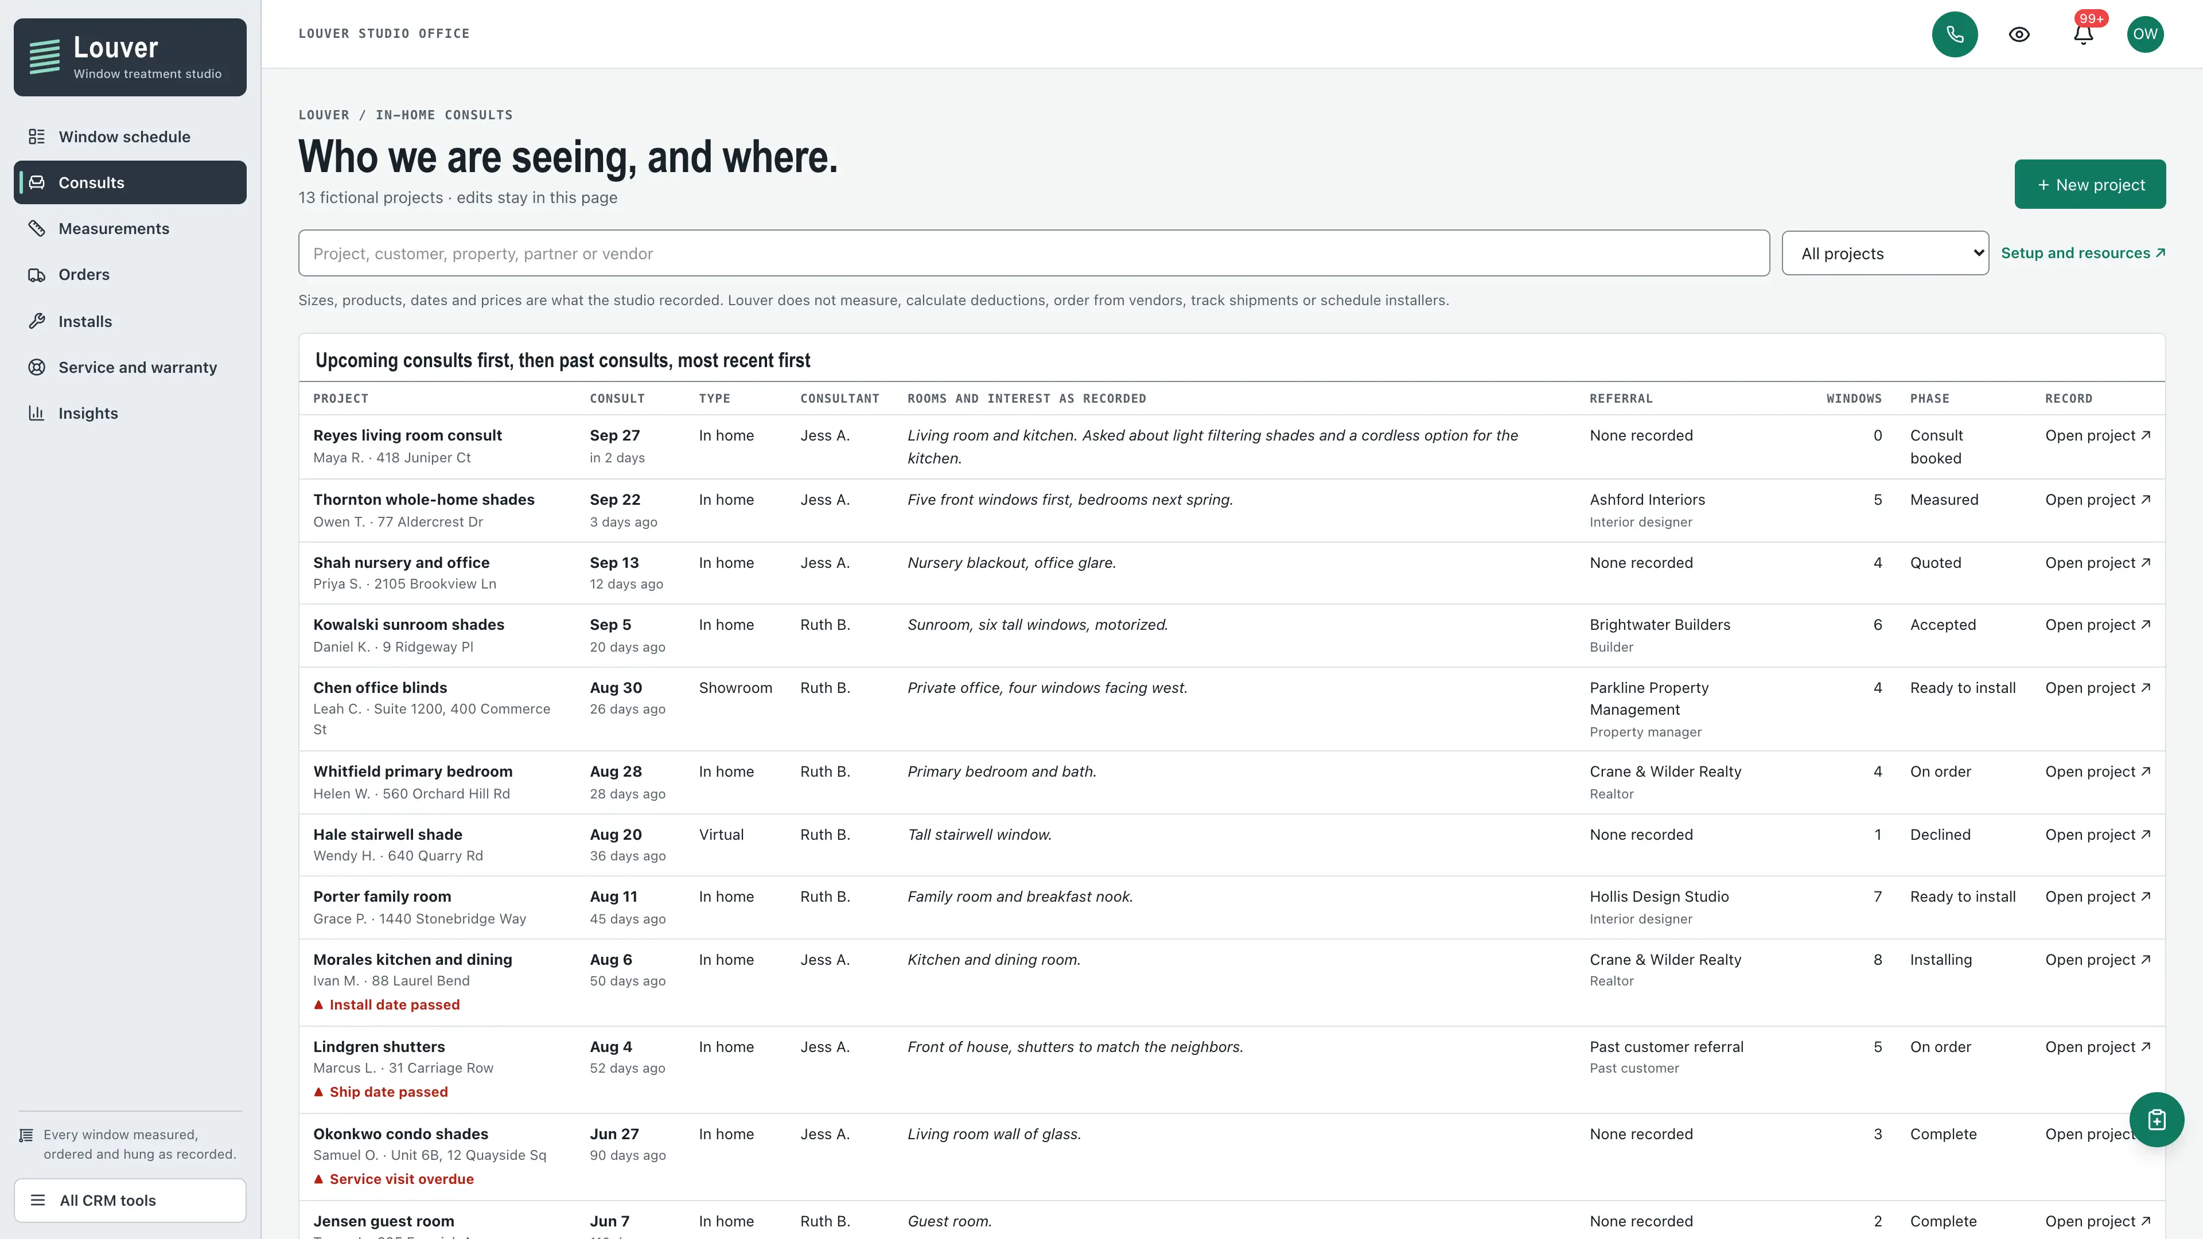The image size is (2203, 1239).
Task: Click the Louver logo in sidebar
Action: coord(130,57)
